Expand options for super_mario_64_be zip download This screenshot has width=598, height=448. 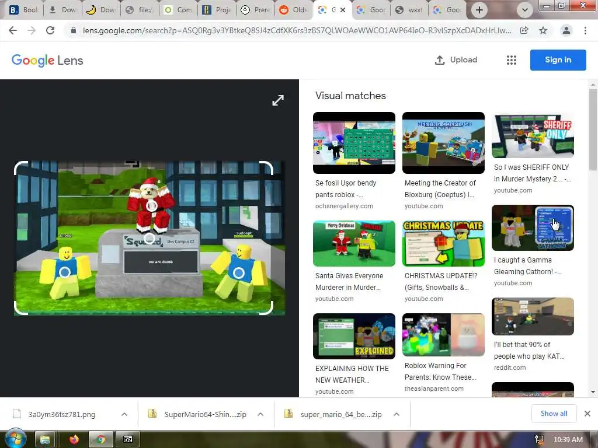click(x=397, y=414)
